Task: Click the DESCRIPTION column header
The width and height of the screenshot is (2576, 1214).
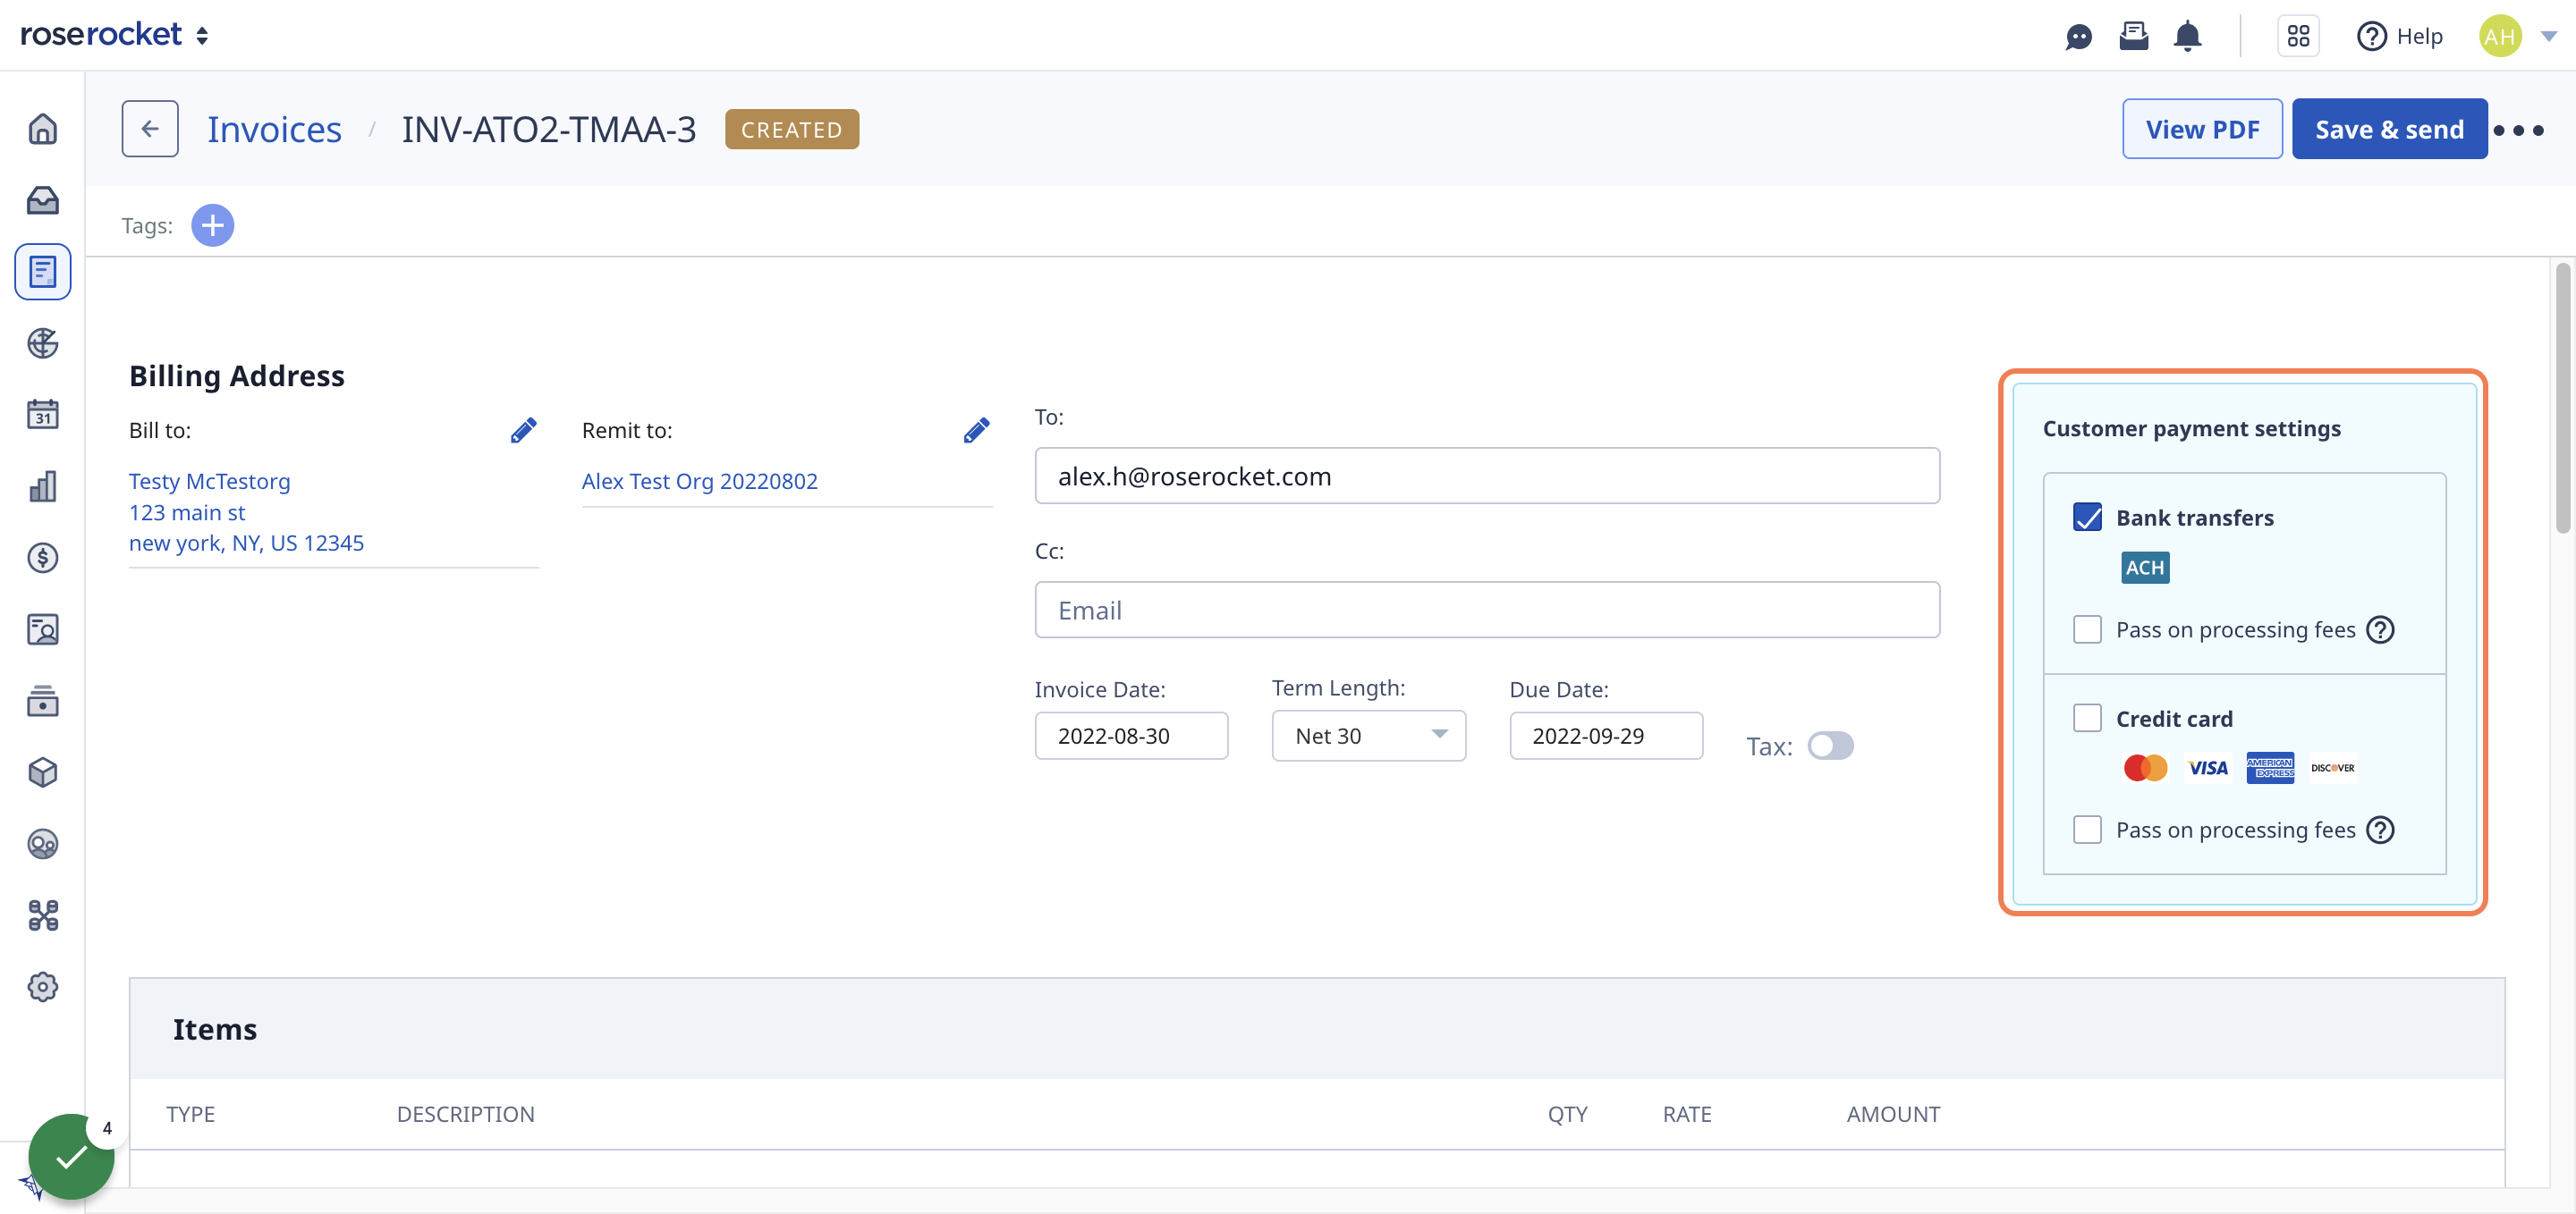Action: tap(465, 1114)
